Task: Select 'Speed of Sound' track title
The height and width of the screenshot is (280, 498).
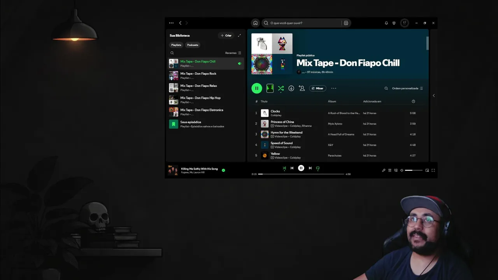Action: 282,143
